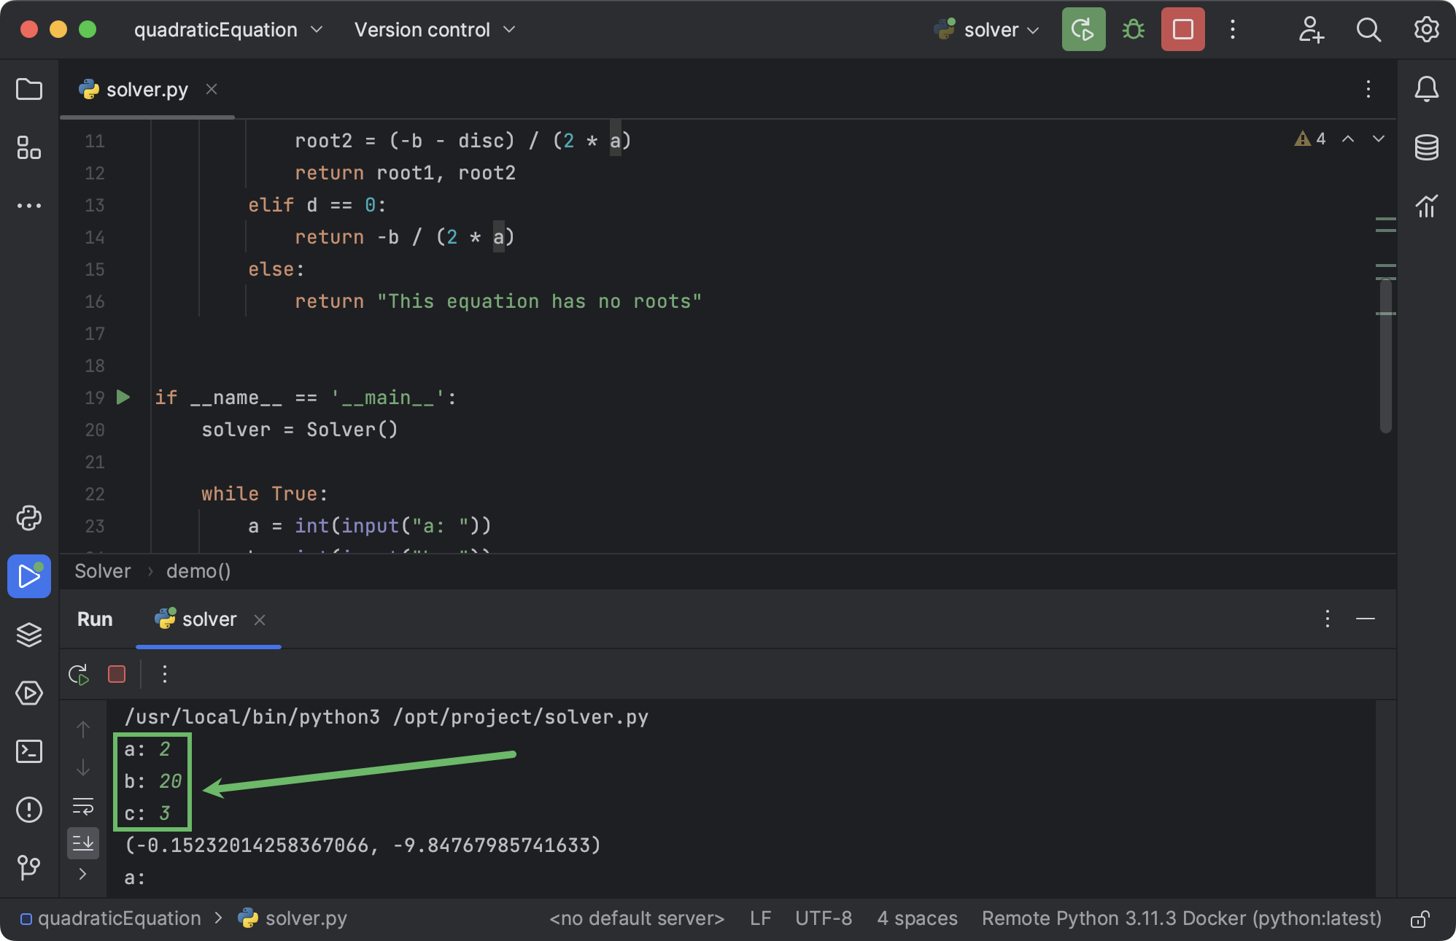
Task: Open the Version control dropdown
Action: pos(435,30)
